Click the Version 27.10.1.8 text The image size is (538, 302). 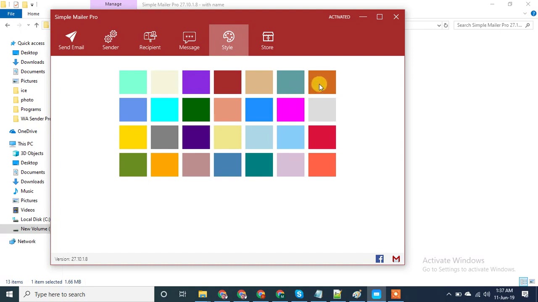click(71, 259)
